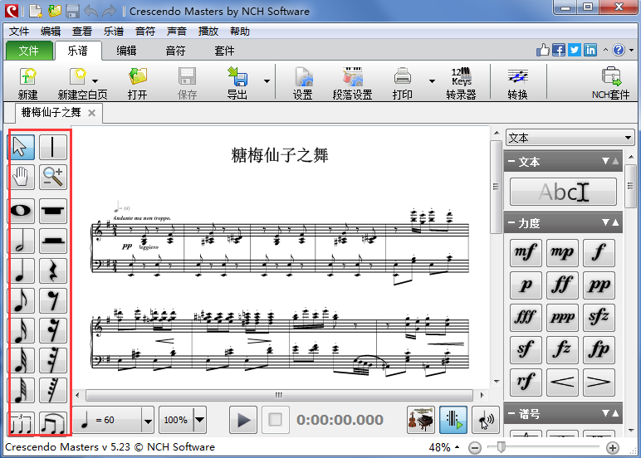Image resolution: width=641 pixels, height=458 pixels.
Task: Open the NCH套件 toolbox
Action: (611, 83)
